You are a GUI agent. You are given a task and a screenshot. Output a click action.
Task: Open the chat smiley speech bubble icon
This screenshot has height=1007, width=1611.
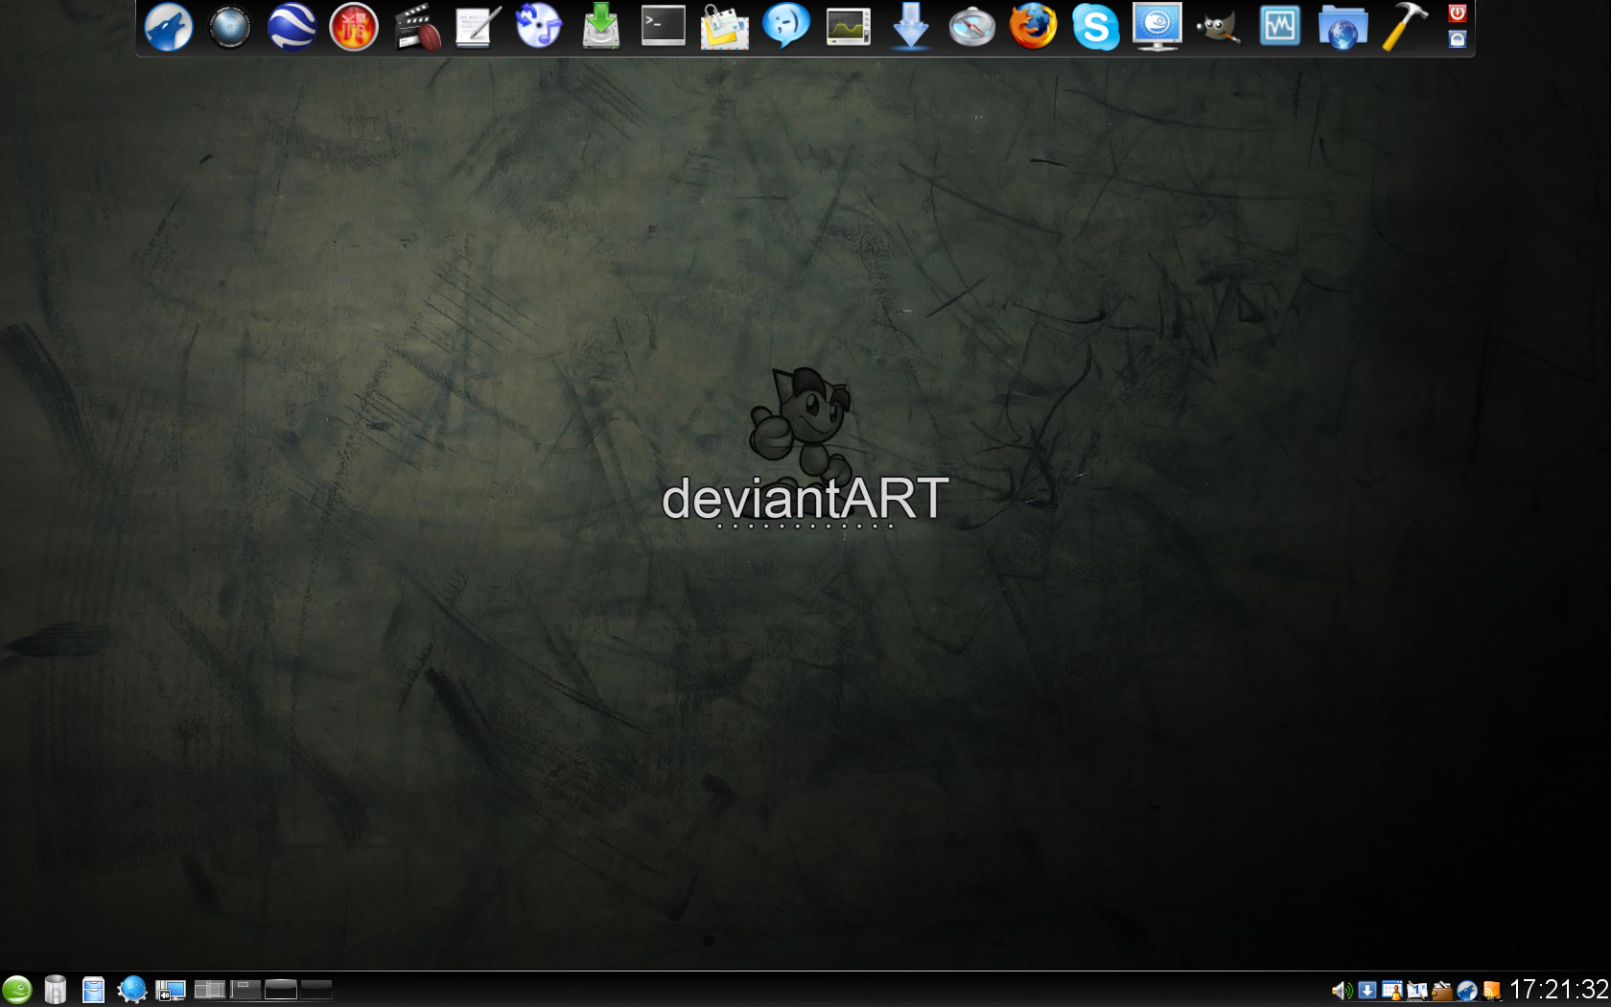(786, 26)
